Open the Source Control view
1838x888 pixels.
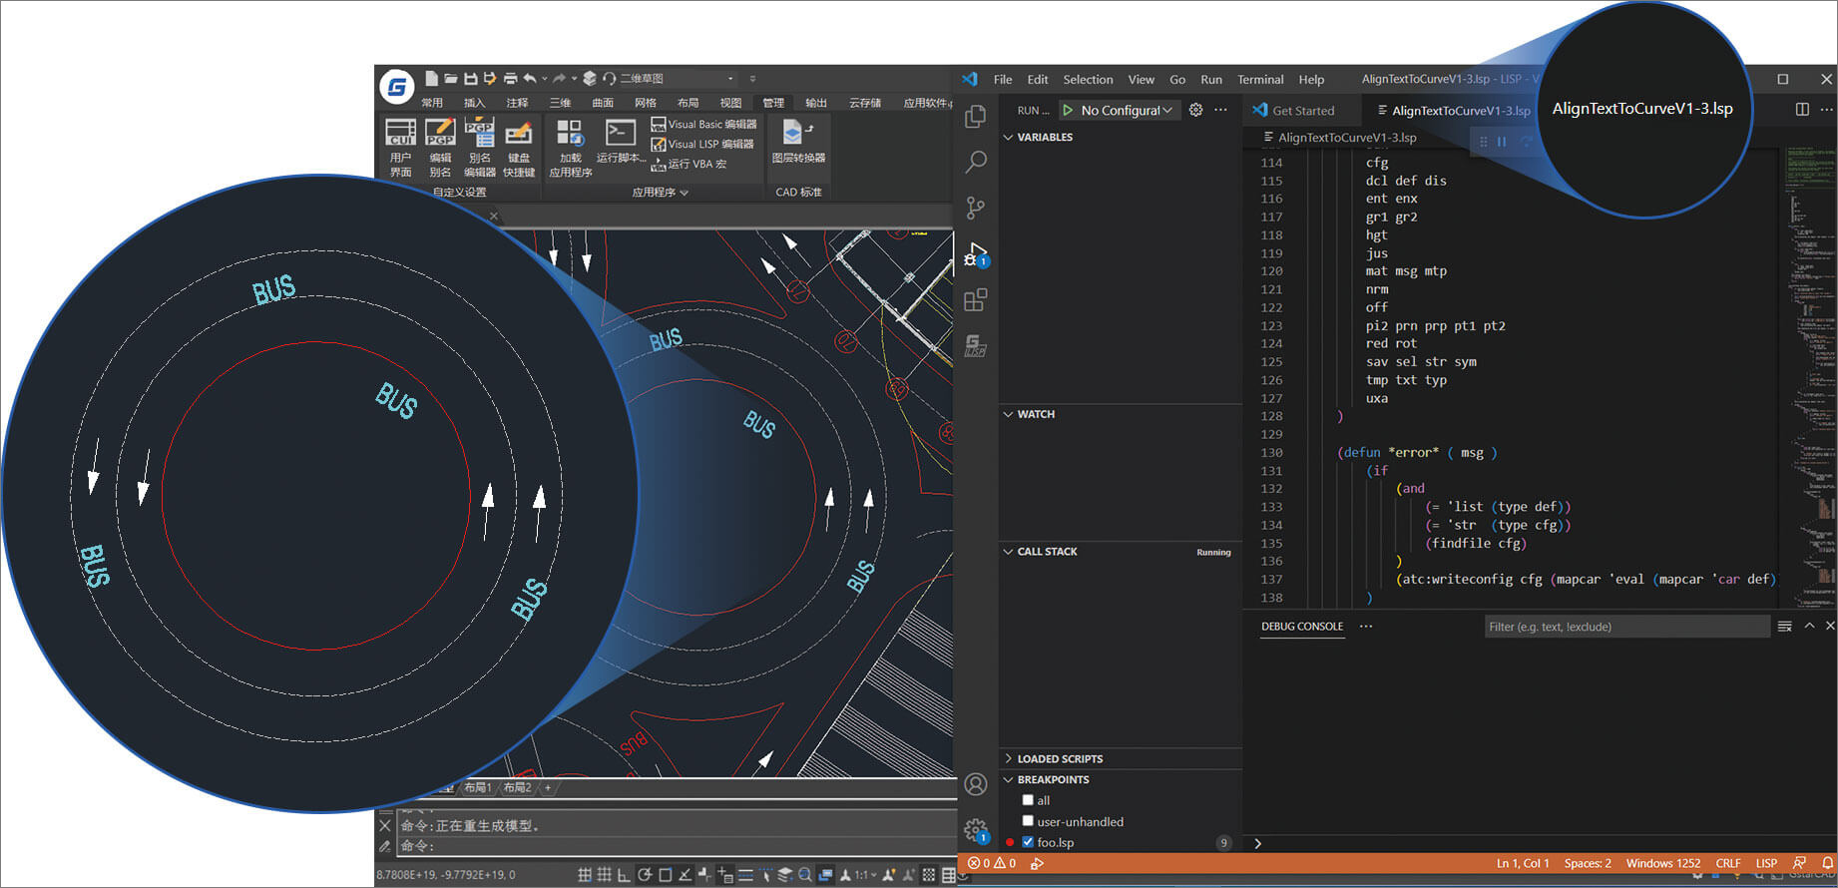(x=976, y=208)
